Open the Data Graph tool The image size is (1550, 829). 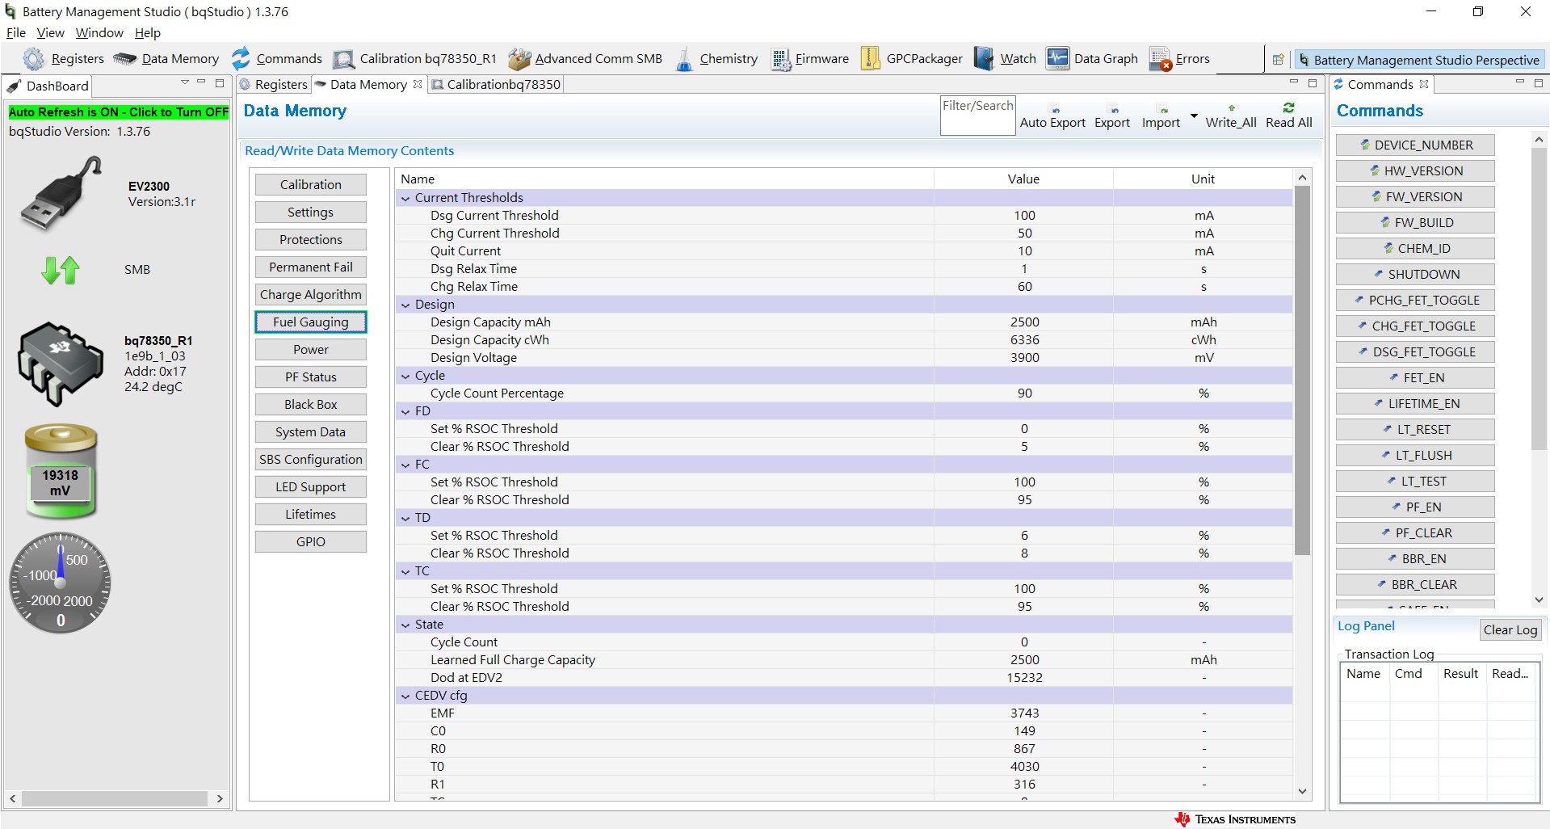[1092, 59]
